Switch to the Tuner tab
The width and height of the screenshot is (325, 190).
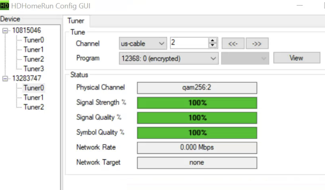point(76,21)
